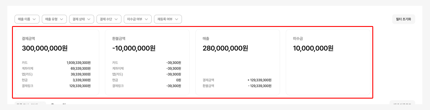The image size is (430, 110).
Task: Select 카드 1,939,339,300원 row in 결제금액 card
Action: pos(56,63)
